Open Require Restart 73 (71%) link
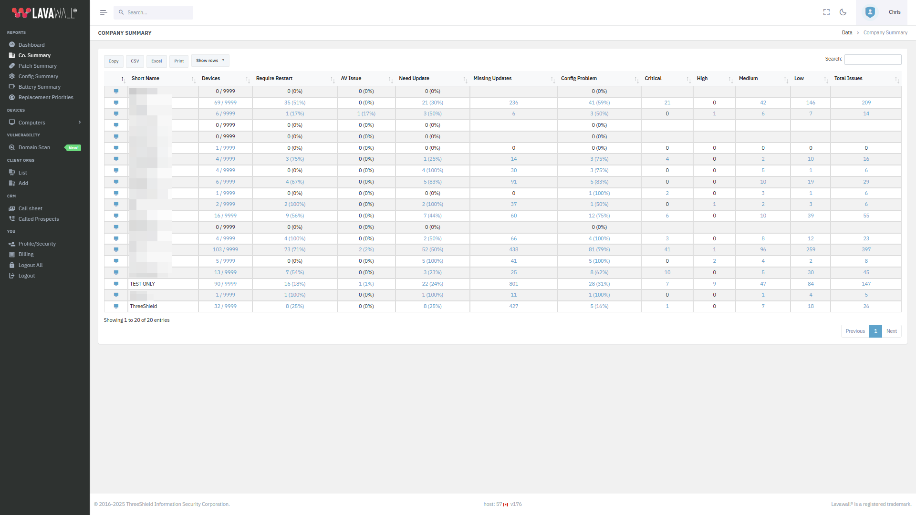The height and width of the screenshot is (515, 916). pyautogui.click(x=294, y=249)
